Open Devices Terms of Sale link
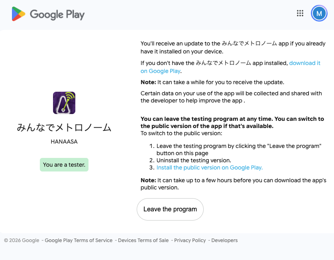334x260 pixels. pyautogui.click(x=143, y=240)
